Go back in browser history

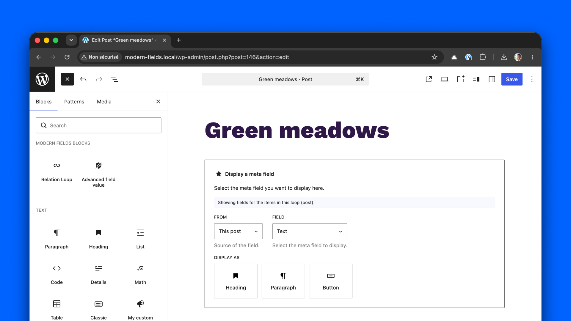pos(39,57)
